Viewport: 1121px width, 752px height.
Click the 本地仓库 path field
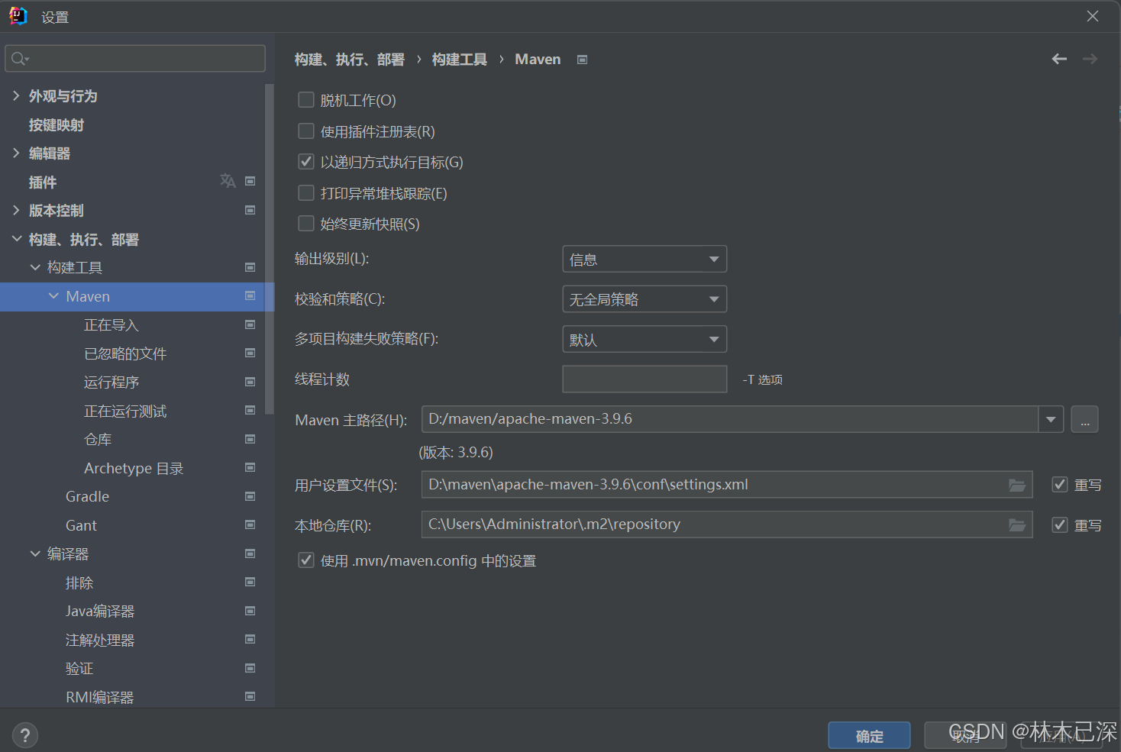[727, 524]
